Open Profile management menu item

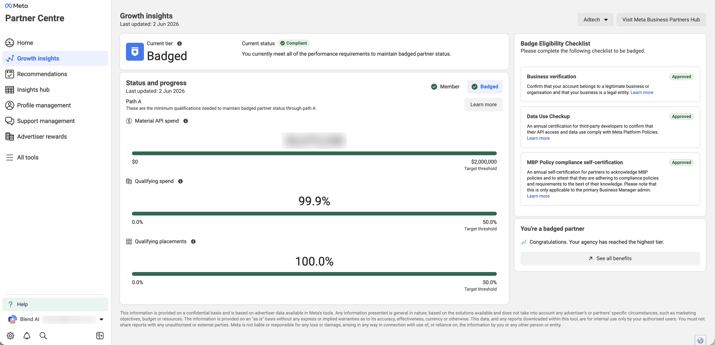click(x=55, y=105)
